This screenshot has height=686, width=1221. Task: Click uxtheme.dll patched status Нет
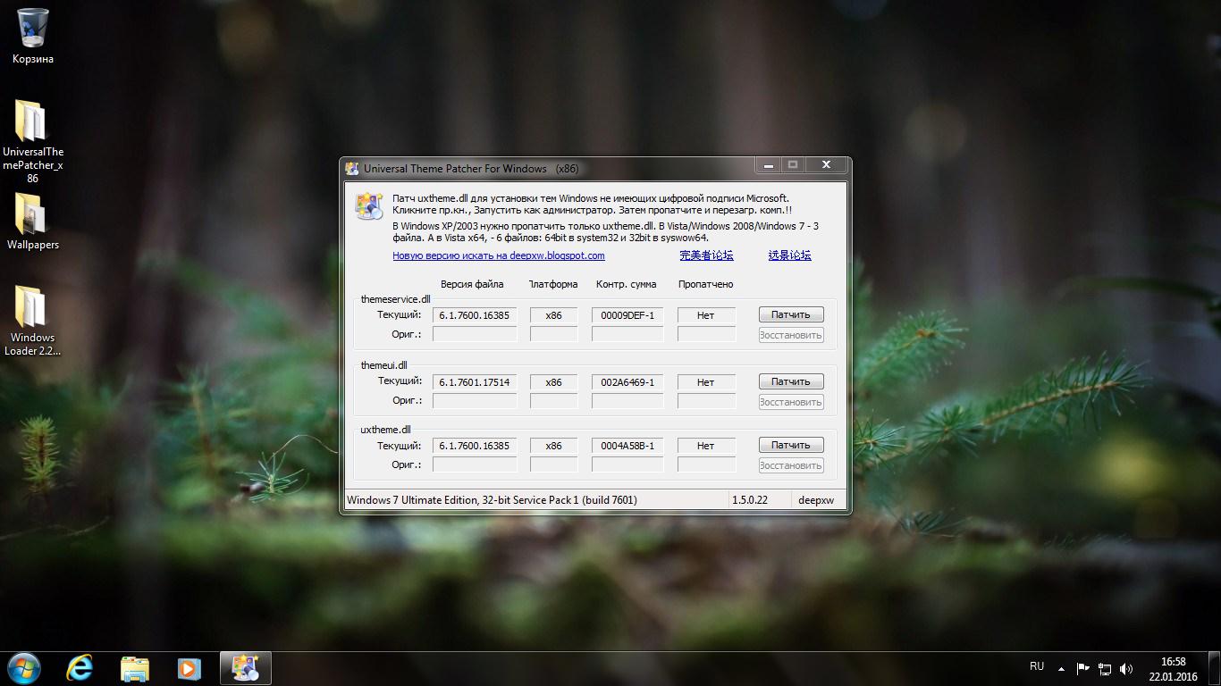pyautogui.click(x=706, y=446)
